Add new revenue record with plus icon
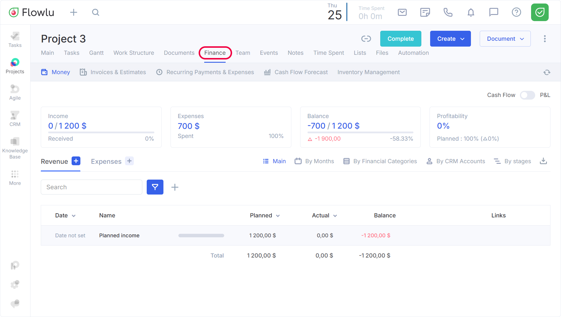 point(76,161)
